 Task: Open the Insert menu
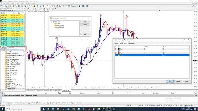pyautogui.click(x=12, y=3)
